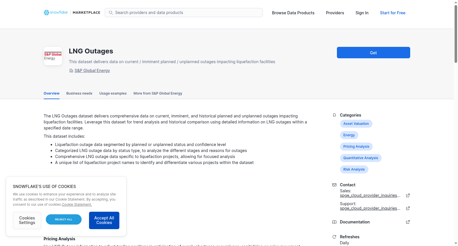The image size is (458, 246).
Task: Select the Risk Analysis category tag
Action: tap(354, 169)
